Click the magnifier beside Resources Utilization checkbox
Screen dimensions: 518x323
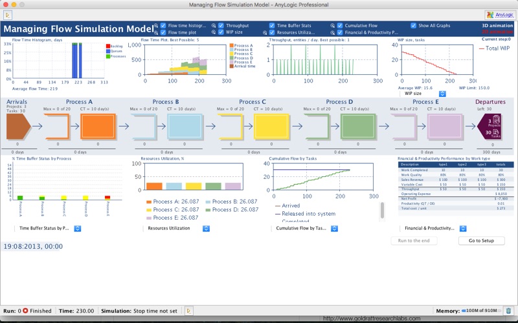[x=265, y=33]
